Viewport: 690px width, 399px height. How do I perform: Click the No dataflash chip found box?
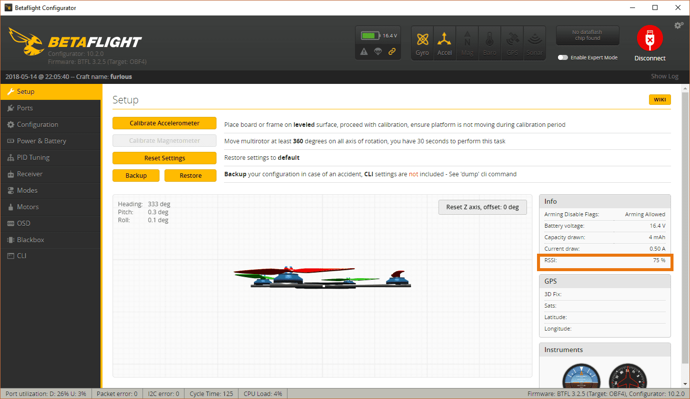pos(587,35)
